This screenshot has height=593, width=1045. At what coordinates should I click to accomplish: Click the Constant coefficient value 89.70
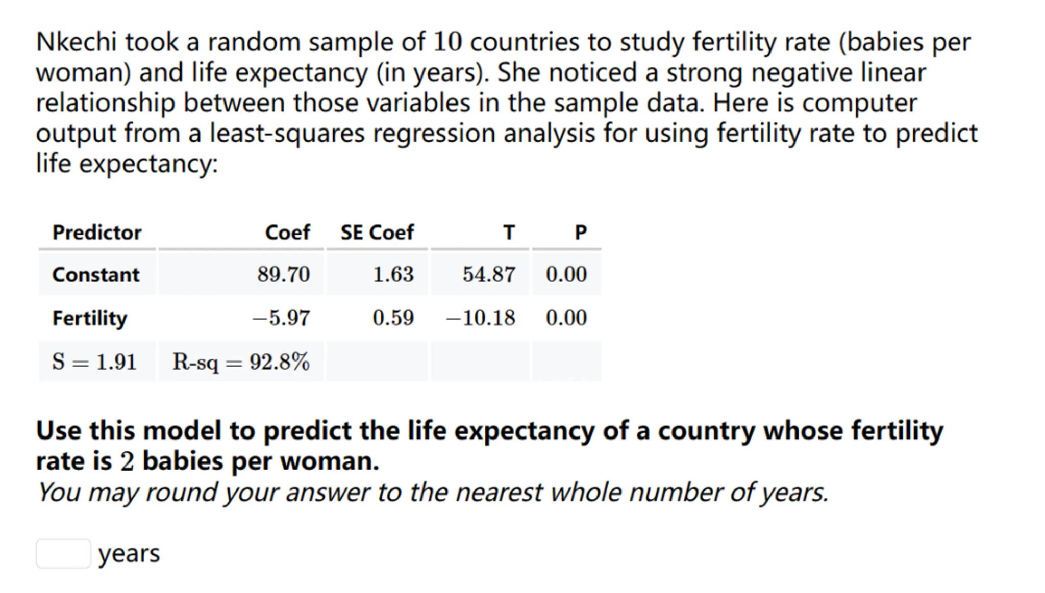pyautogui.click(x=284, y=275)
